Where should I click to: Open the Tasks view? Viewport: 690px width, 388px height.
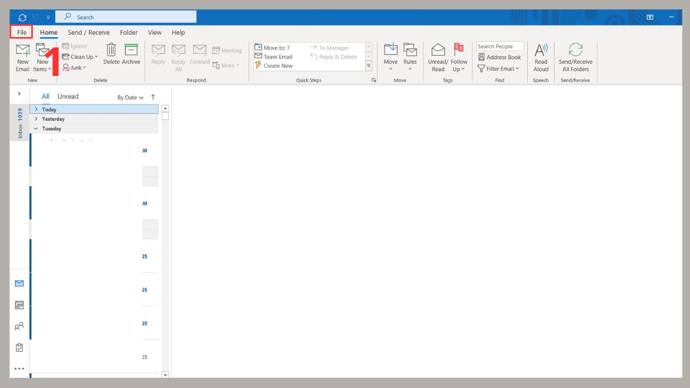click(19, 347)
